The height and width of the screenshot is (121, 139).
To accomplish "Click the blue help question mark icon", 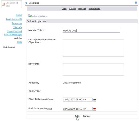I will (x=136, y=3).
